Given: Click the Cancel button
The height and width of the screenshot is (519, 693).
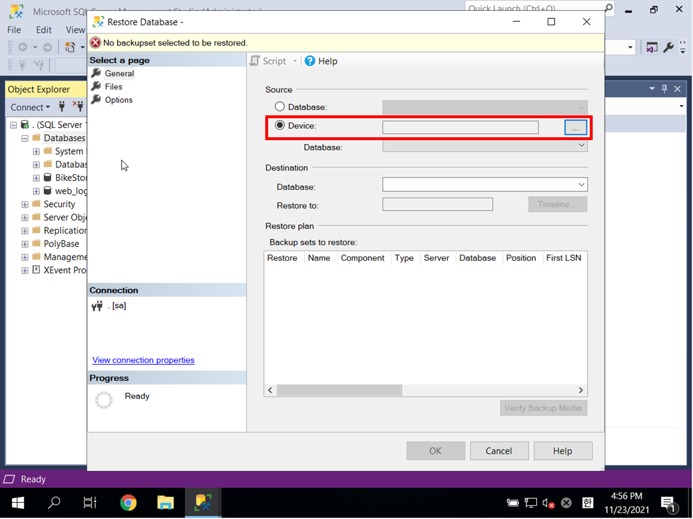Looking at the screenshot, I should (499, 451).
